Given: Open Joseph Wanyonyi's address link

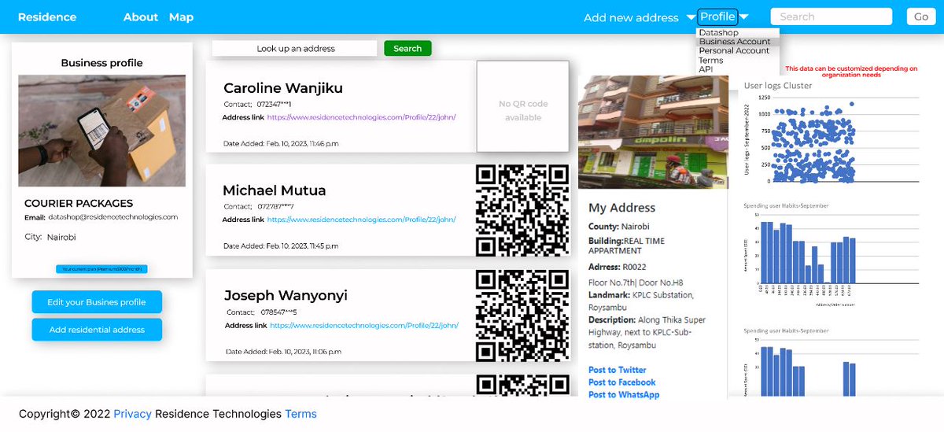Looking at the screenshot, I should (364, 325).
